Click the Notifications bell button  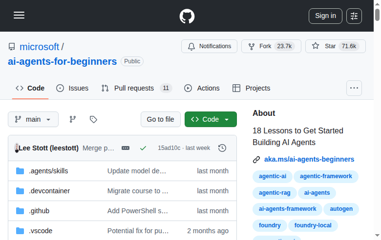tap(209, 46)
